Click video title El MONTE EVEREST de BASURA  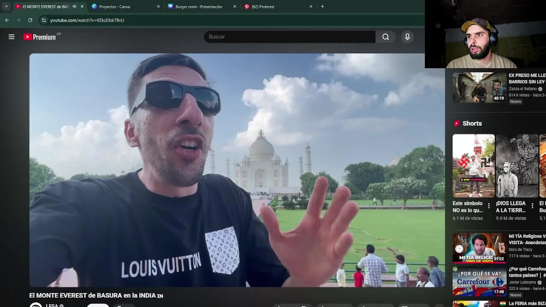(x=96, y=295)
